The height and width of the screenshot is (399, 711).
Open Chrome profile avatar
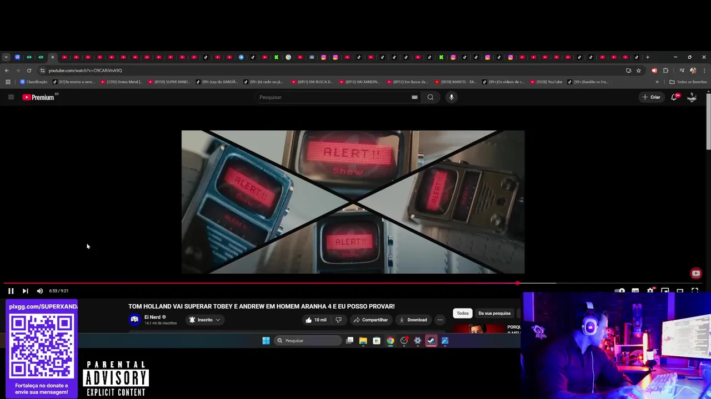click(x=693, y=70)
